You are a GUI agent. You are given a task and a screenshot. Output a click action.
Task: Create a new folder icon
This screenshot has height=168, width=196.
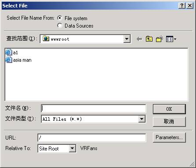pos(160,39)
